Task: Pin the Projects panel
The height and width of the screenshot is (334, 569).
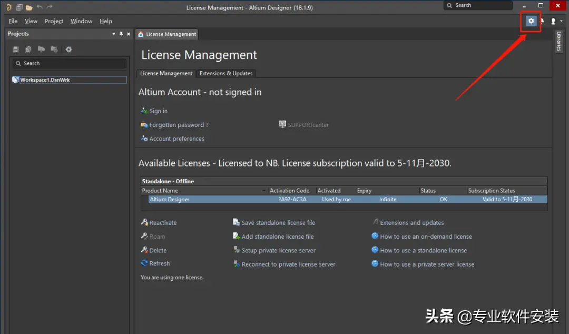Action: point(121,34)
